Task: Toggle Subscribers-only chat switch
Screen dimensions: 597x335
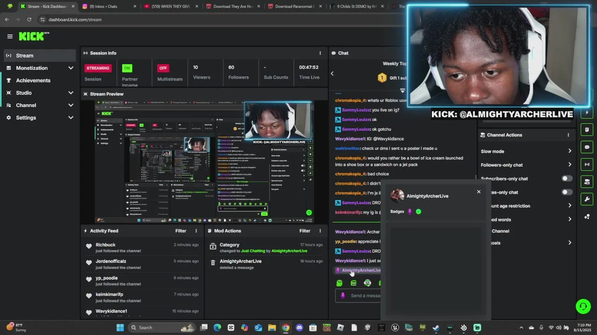Action: 567,179
